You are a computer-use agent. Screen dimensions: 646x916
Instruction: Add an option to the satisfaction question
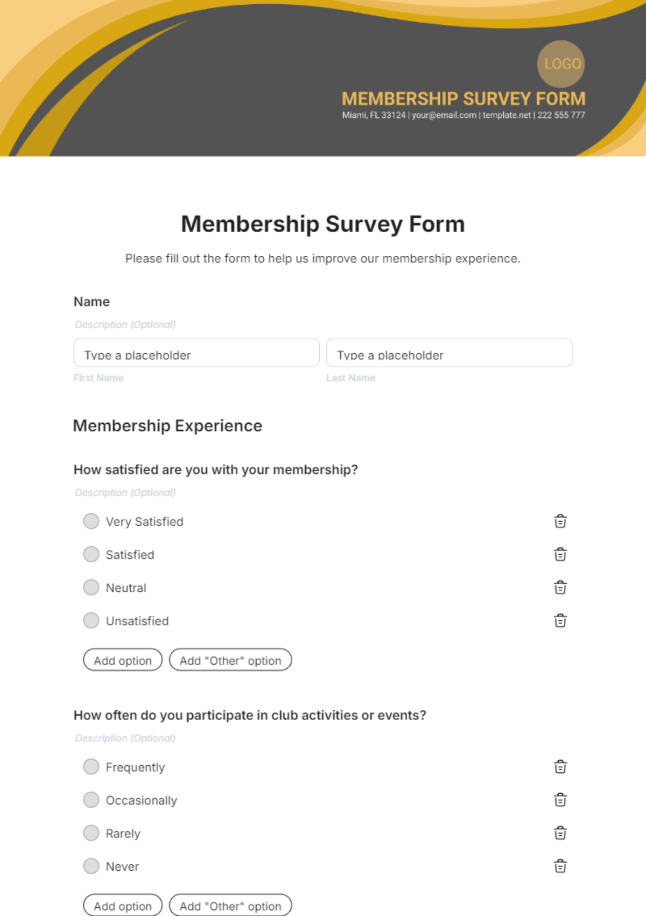[122, 660]
